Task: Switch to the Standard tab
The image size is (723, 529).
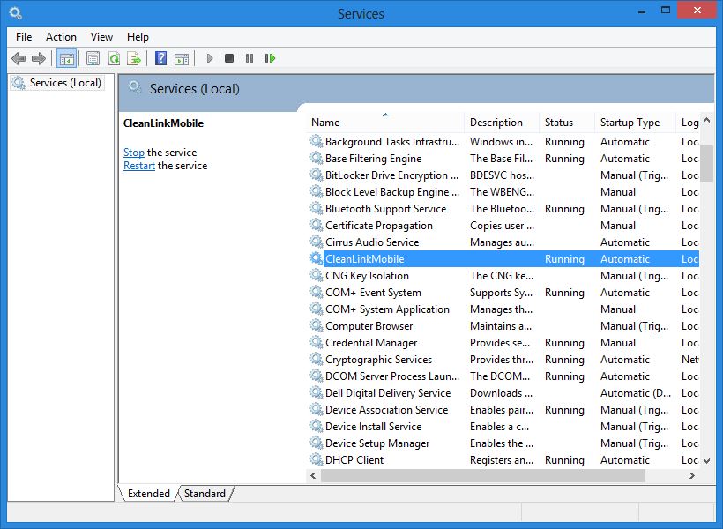Action: point(205,494)
